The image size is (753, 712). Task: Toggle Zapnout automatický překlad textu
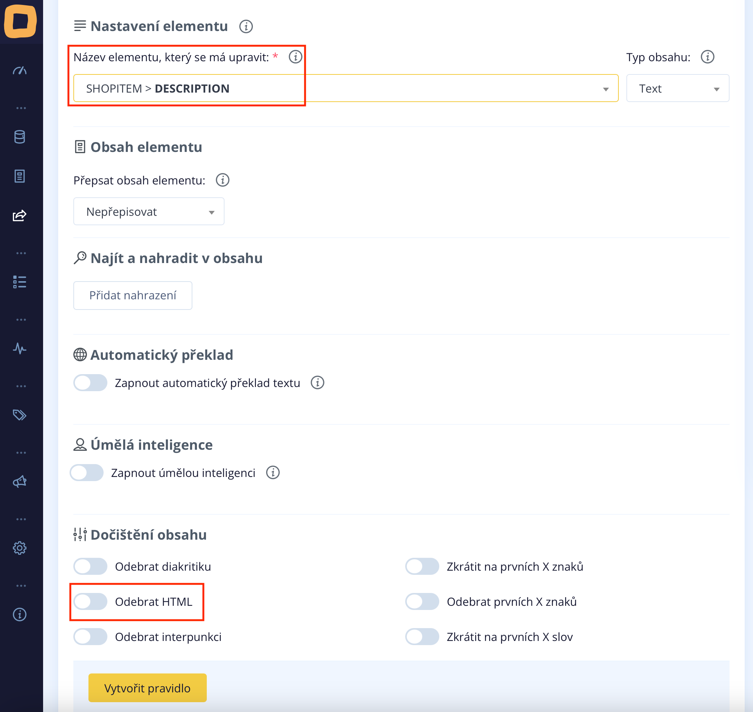[x=90, y=382]
